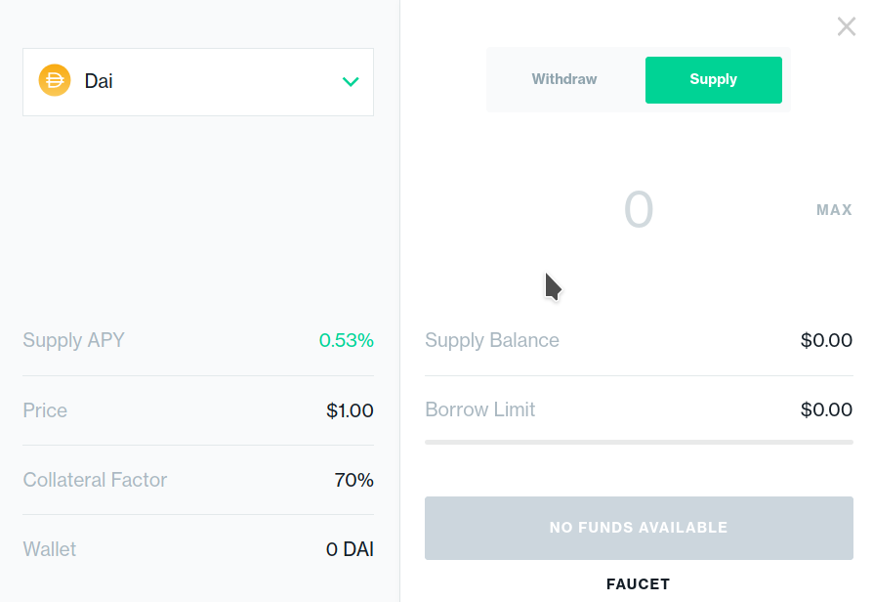Click the orange Dai token icon
Viewport: 873px width, 602px height.
click(55, 80)
